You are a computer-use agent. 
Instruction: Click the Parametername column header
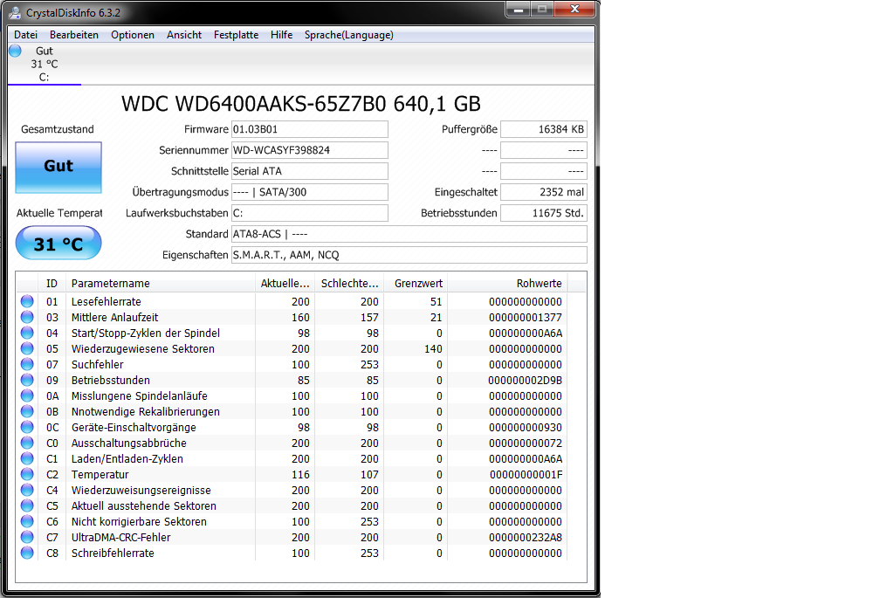coord(161,284)
